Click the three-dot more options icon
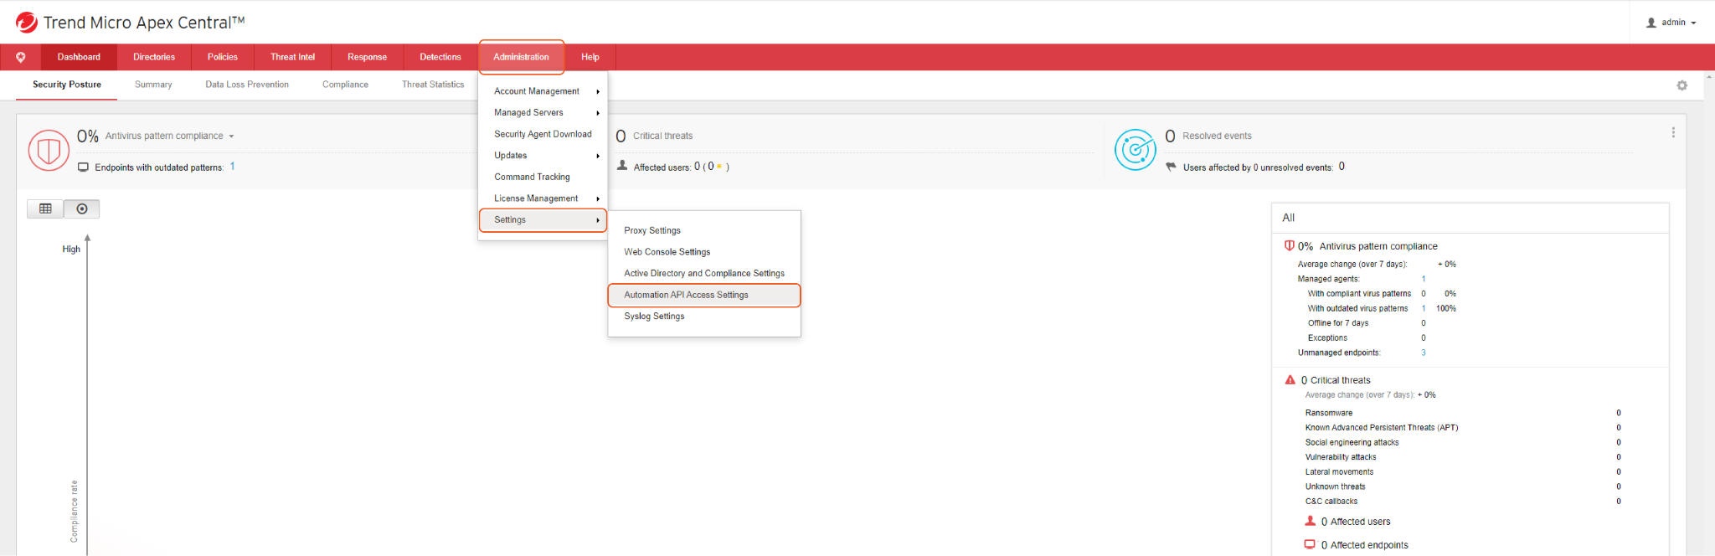This screenshot has width=1715, height=556. click(x=1673, y=132)
